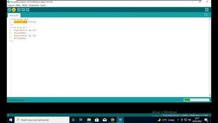Select the PiscaLED sketch tab
218x123 pixels.
(x=14, y=15)
